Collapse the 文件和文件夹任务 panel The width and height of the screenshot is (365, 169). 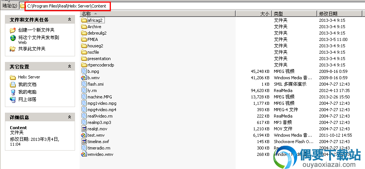(69, 20)
